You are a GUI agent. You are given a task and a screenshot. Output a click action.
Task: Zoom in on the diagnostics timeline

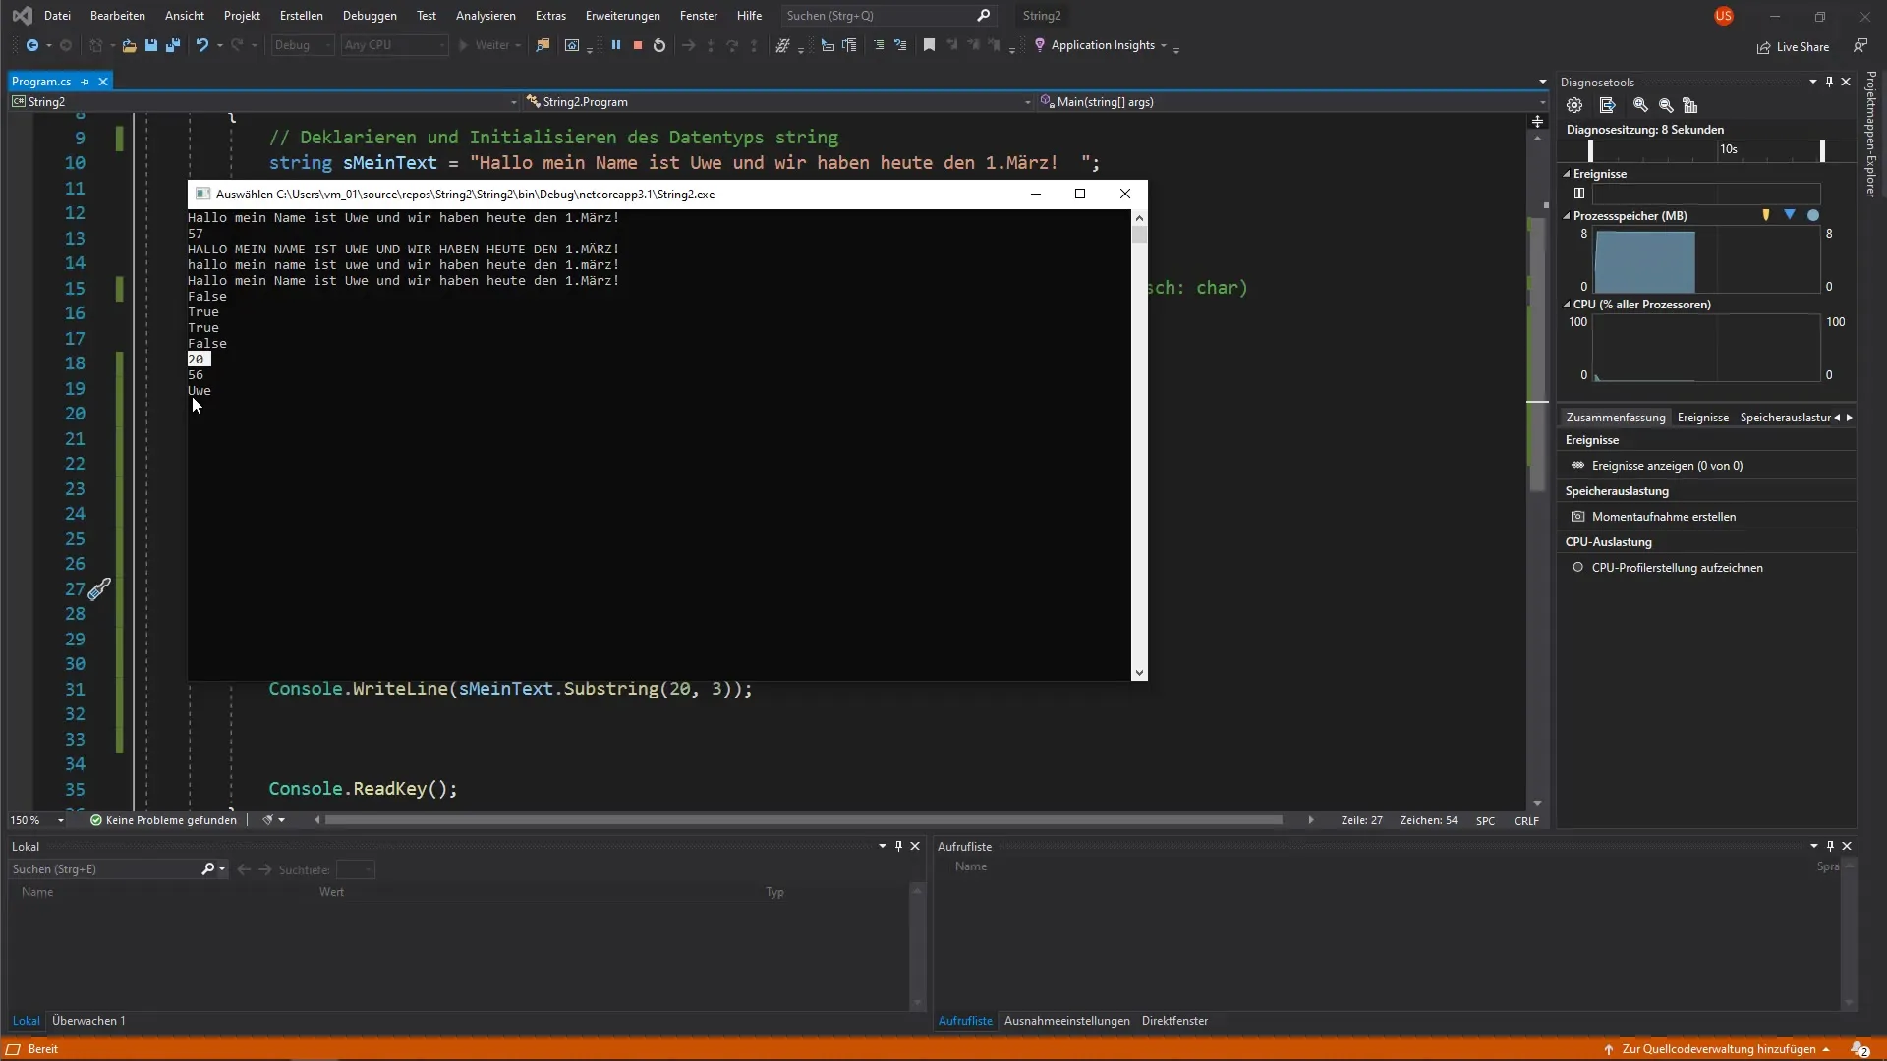click(1640, 105)
